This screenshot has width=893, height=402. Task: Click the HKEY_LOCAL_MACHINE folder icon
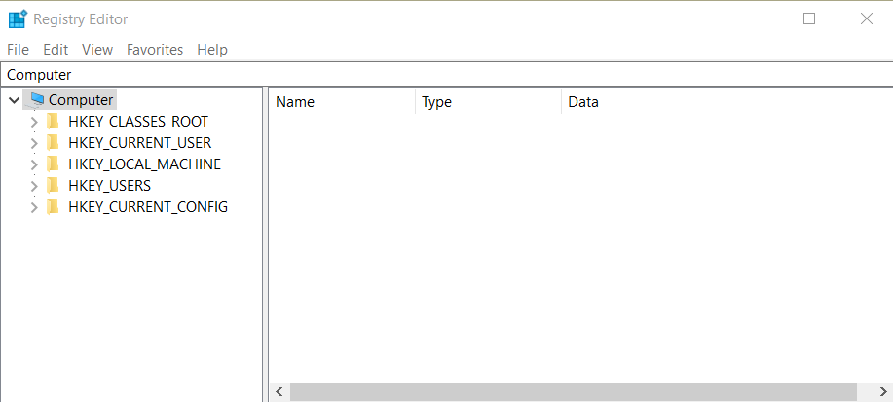(53, 164)
